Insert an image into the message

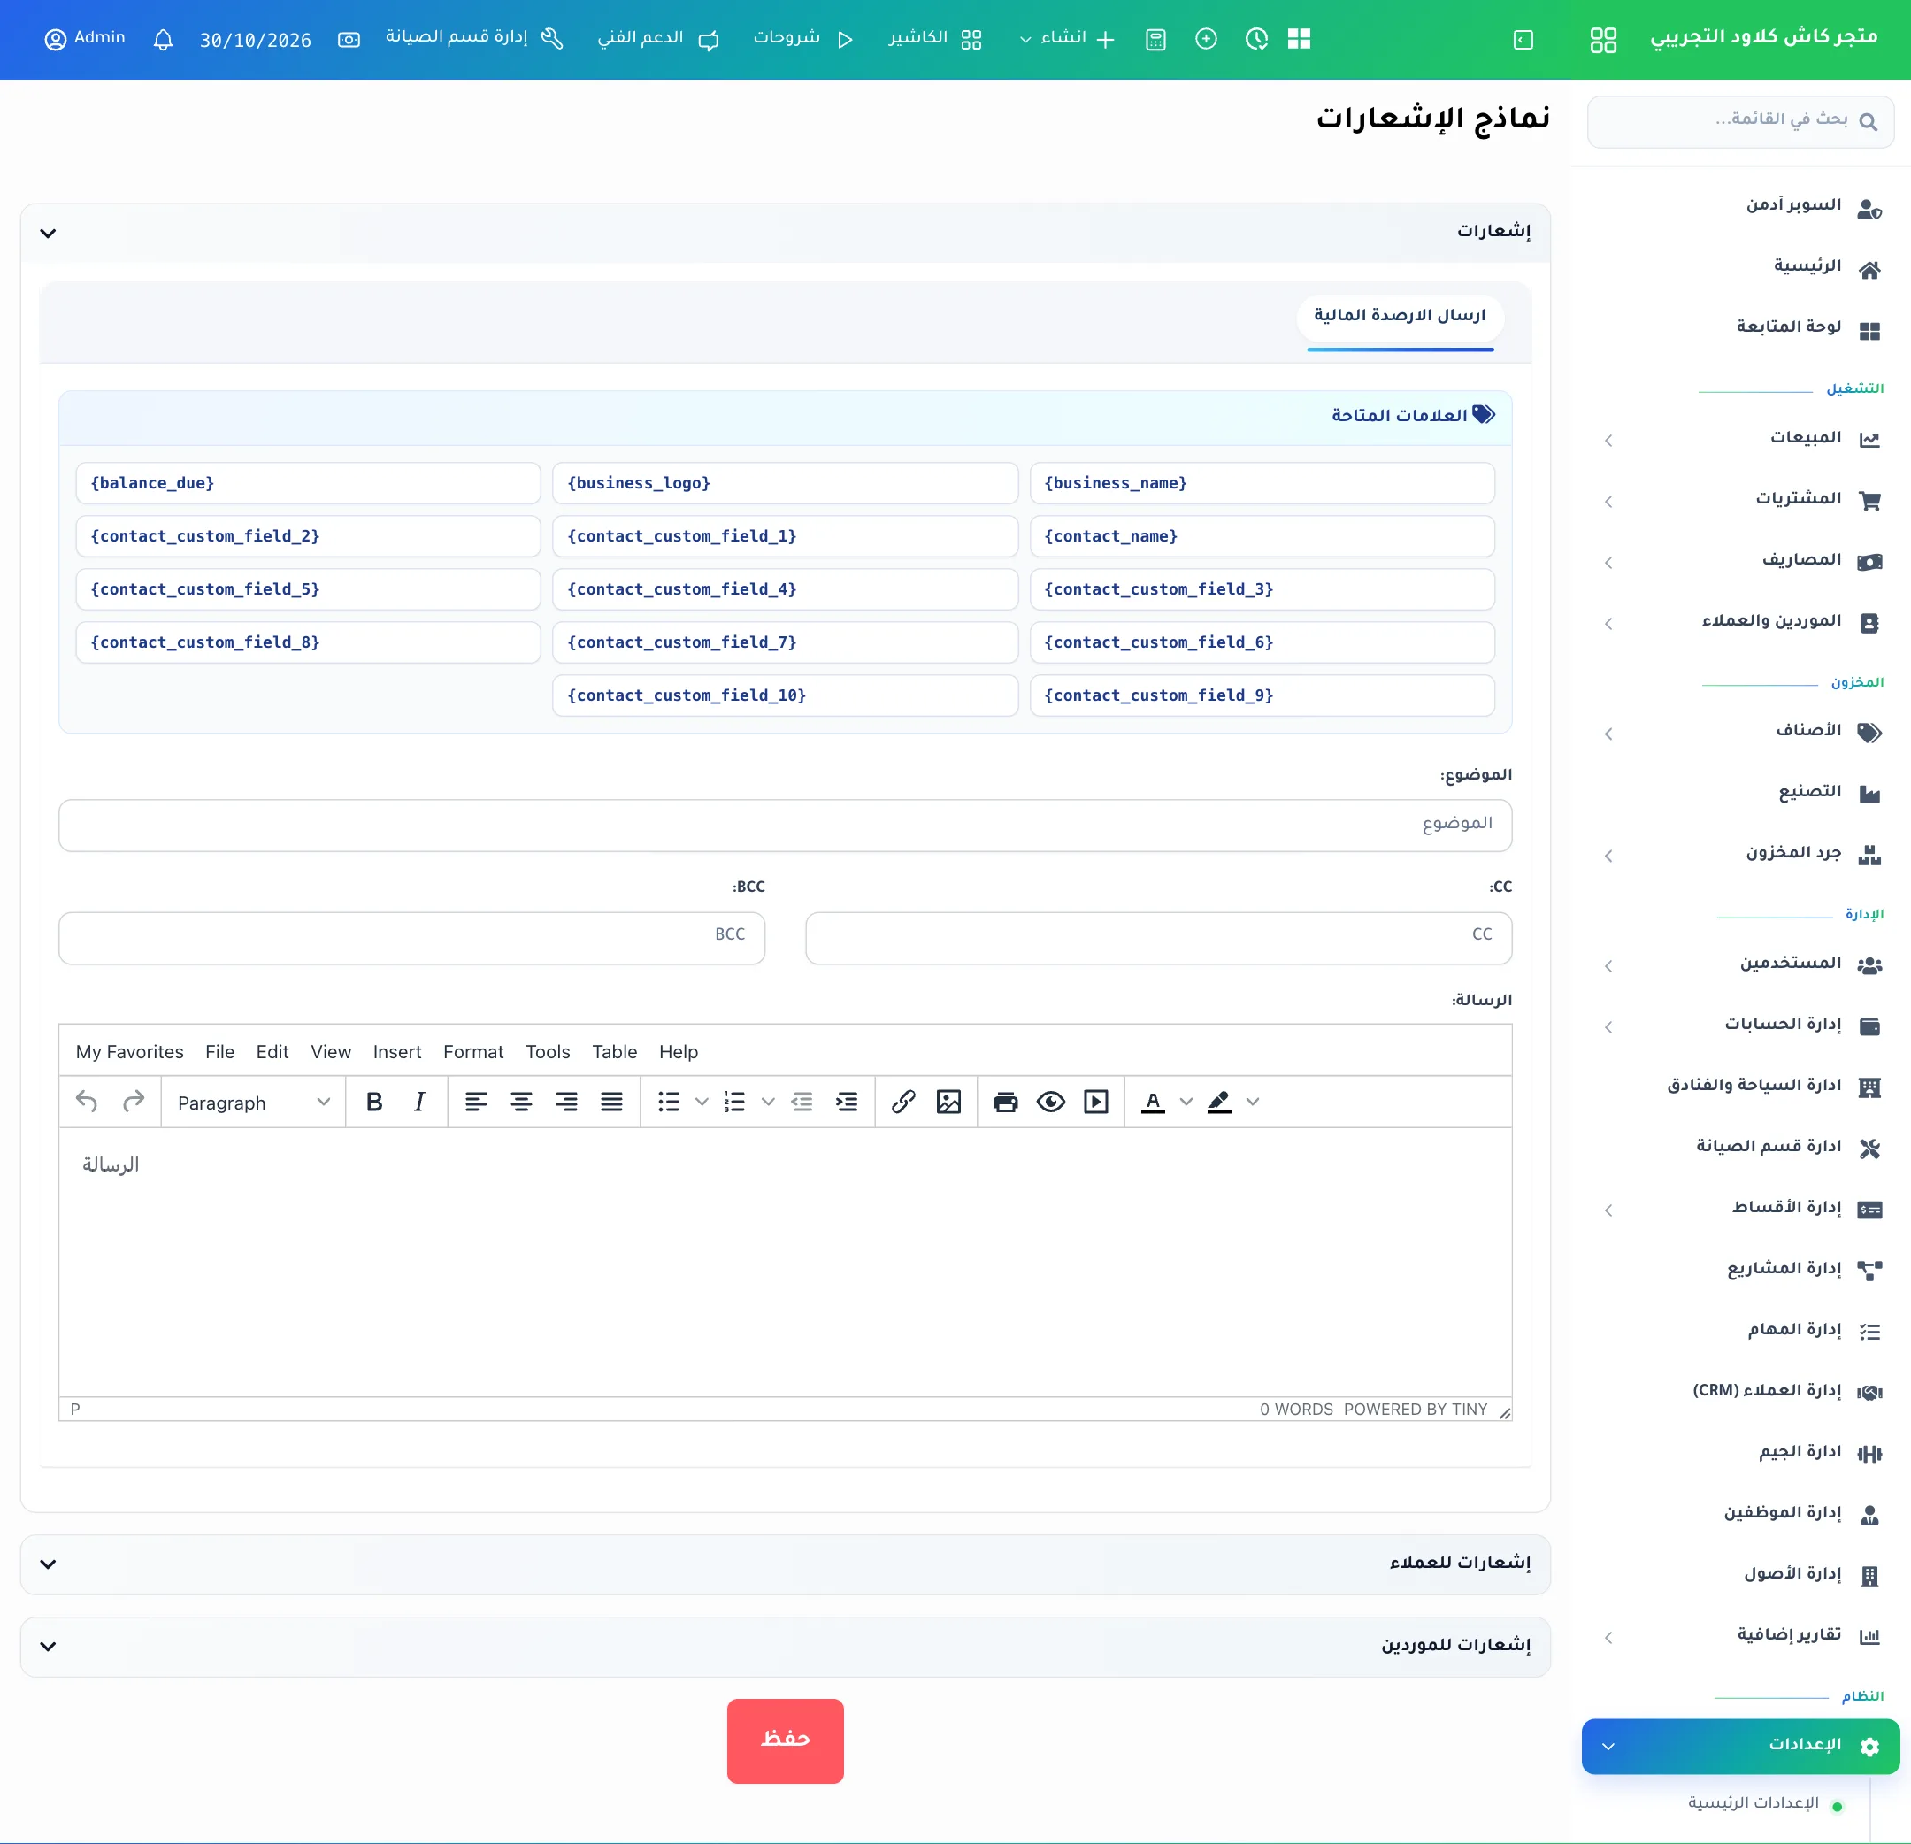click(948, 1102)
